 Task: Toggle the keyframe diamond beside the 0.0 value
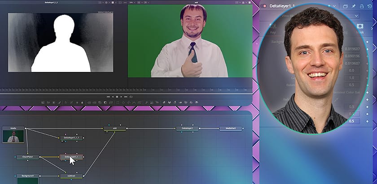coord(368,71)
